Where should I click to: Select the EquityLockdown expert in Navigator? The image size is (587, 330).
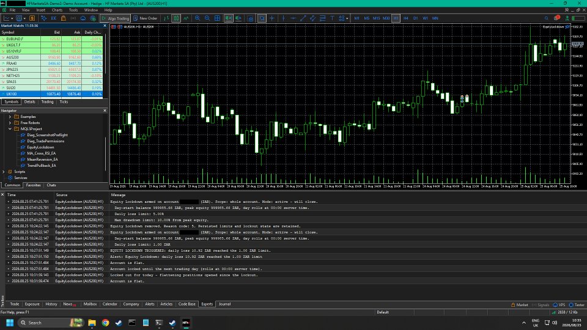pyautogui.click(x=40, y=147)
